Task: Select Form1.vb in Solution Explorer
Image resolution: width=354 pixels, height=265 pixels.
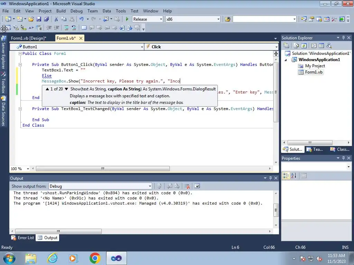Action: (x=311, y=72)
